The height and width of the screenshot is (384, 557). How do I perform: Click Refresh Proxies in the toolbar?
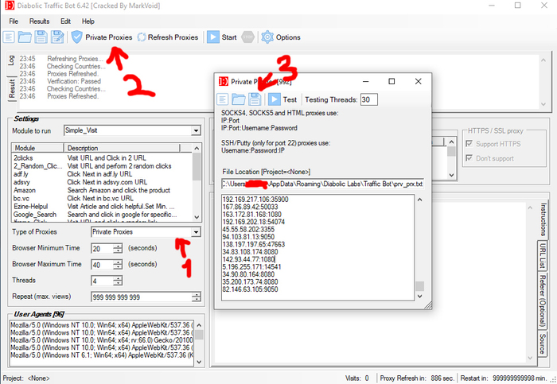(168, 37)
